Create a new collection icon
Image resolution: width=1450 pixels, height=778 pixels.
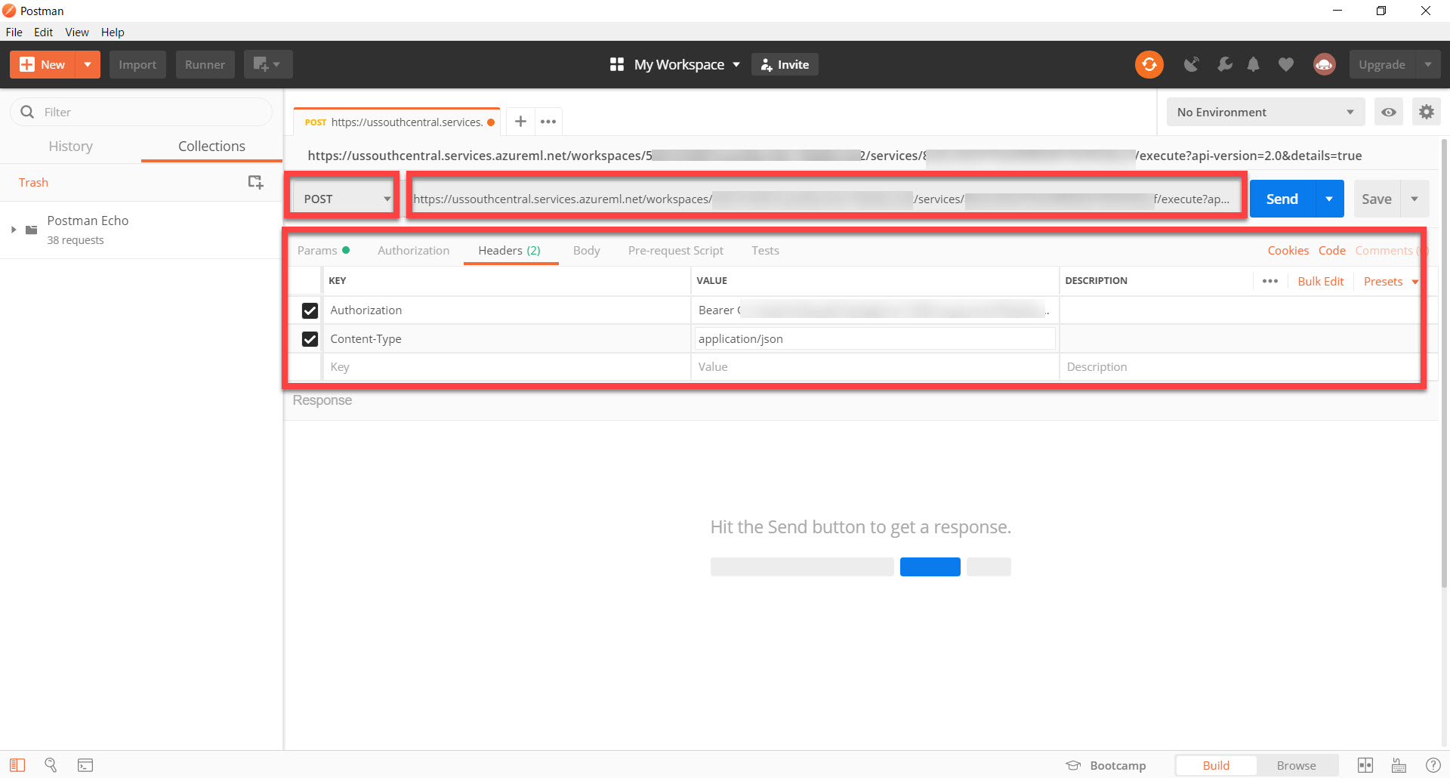(x=255, y=182)
